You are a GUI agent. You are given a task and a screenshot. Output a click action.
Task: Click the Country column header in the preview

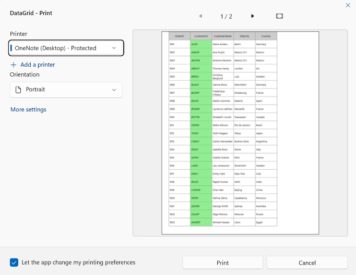(266, 36)
